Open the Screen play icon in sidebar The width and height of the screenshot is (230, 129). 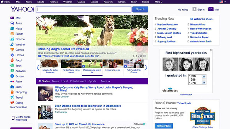pos(12,76)
